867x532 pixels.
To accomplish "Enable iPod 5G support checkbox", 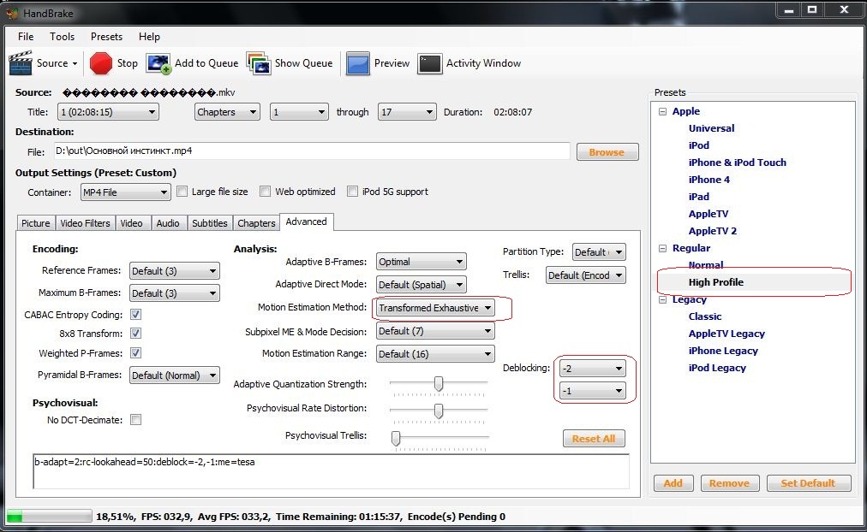I will coord(352,192).
